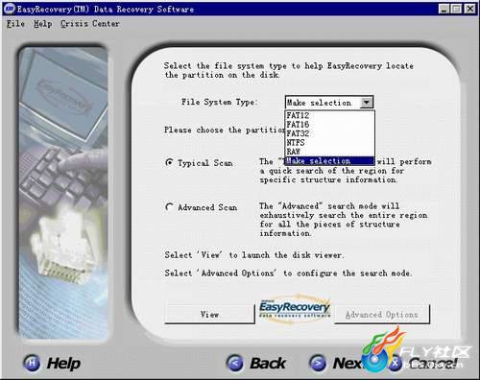The image size is (480, 380).
Task: Open the File menu
Action: 15,24
